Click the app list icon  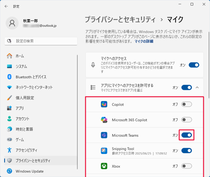(93, 88)
